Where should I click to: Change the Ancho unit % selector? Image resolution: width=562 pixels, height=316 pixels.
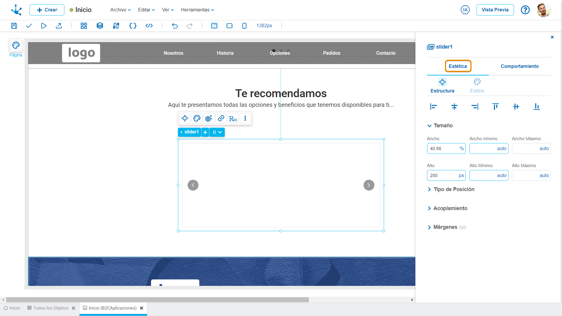pyautogui.click(x=462, y=149)
